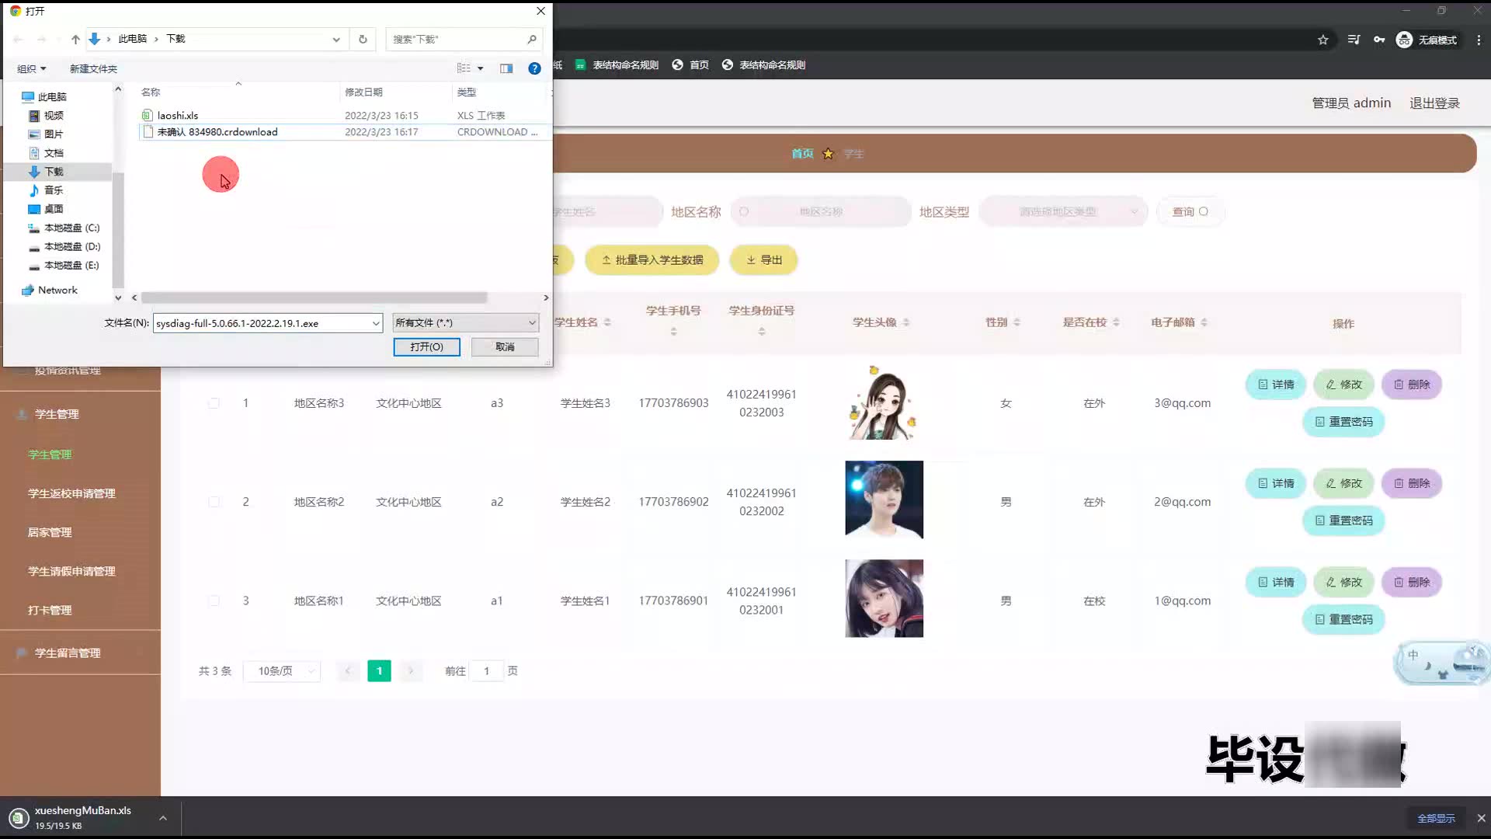This screenshot has height=839, width=1491.
Task: Click 地区名称 filter input
Action: (x=821, y=211)
